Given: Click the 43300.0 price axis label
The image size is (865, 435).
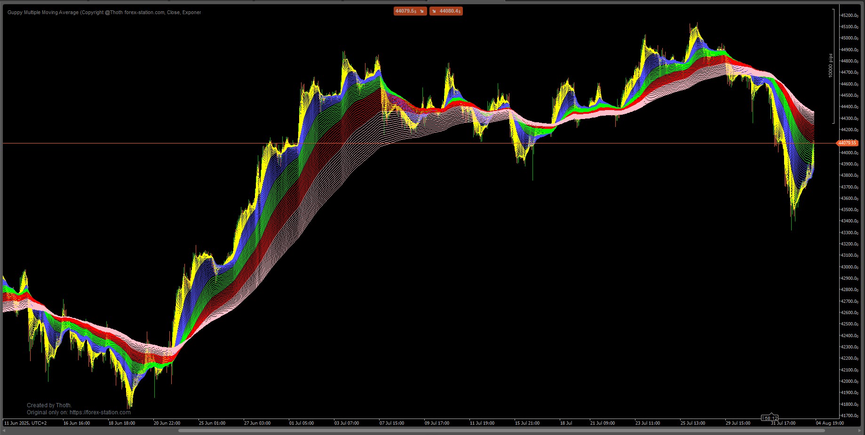Looking at the screenshot, I should pyautogui.click(x=849, y=233).
